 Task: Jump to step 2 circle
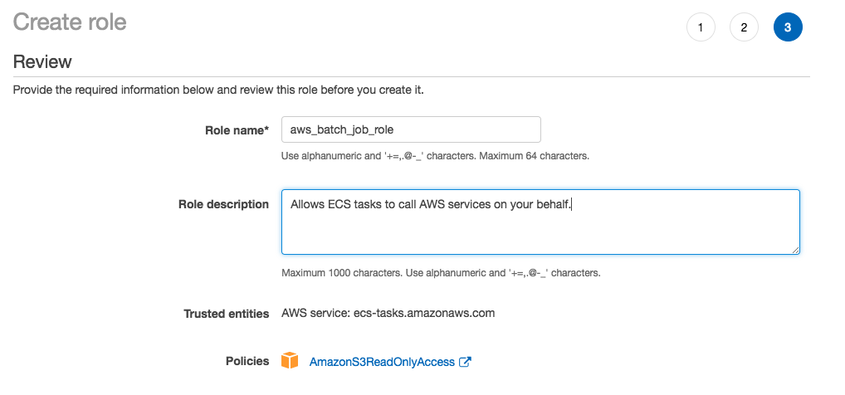click(744, 27)
